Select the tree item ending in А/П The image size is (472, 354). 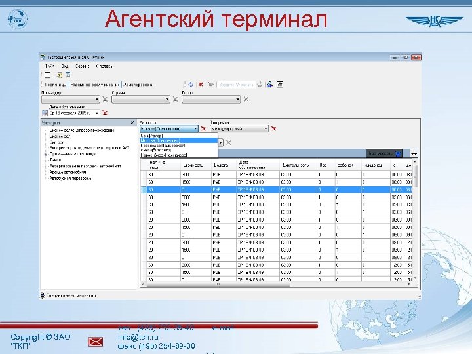[89, 148]
